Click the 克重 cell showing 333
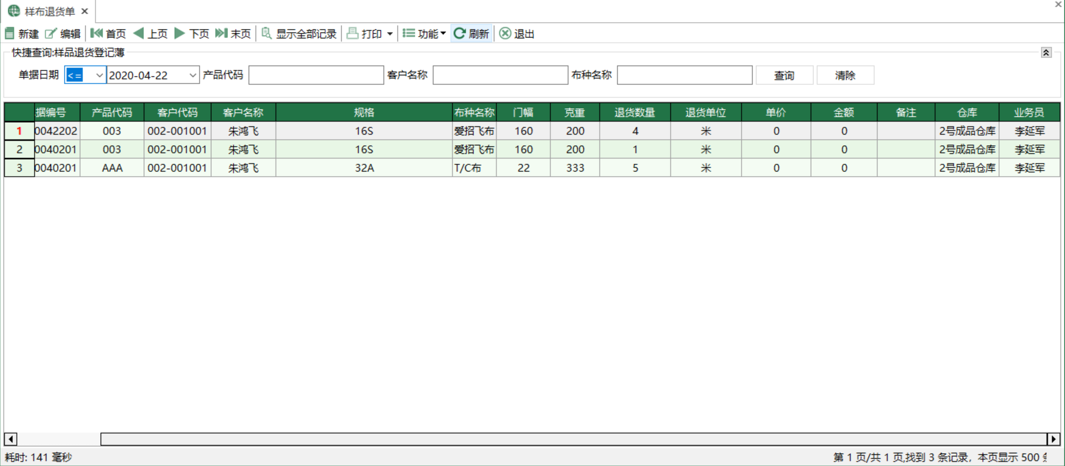Viewport: 1065px width, 466px height. pos(575,168)
